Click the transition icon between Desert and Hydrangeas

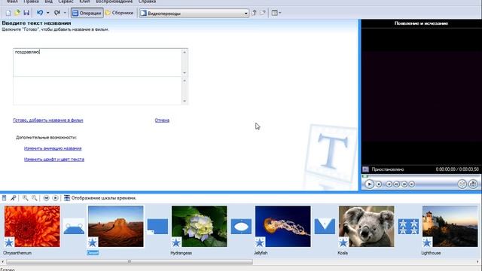coord(157,227)
